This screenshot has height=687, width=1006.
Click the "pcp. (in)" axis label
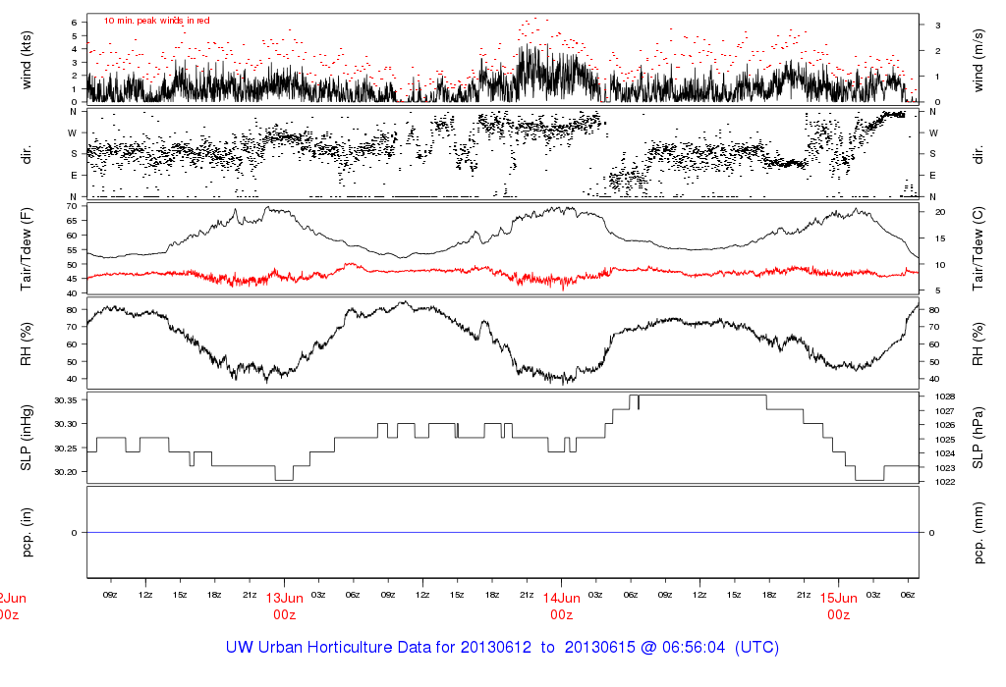point(27,531)
